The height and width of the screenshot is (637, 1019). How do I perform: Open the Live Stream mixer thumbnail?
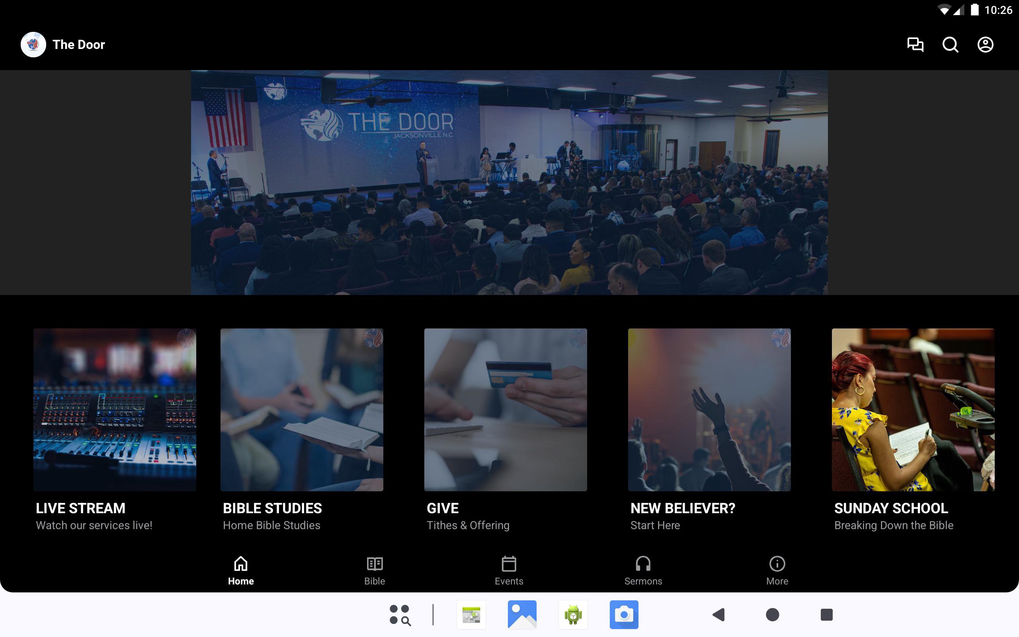(115, 410)
